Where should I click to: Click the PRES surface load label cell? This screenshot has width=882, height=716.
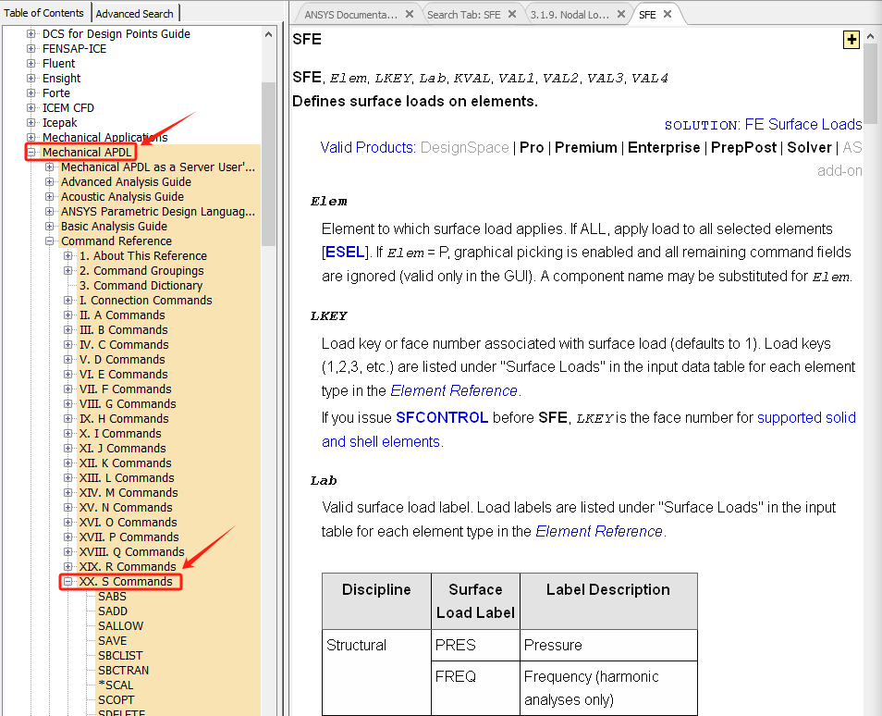click(476, 645)
